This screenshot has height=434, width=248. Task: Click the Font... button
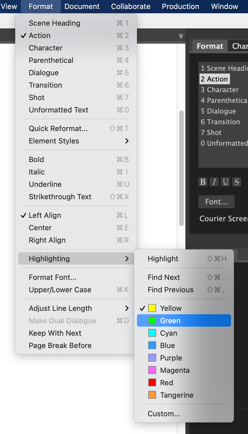[216, 202]
